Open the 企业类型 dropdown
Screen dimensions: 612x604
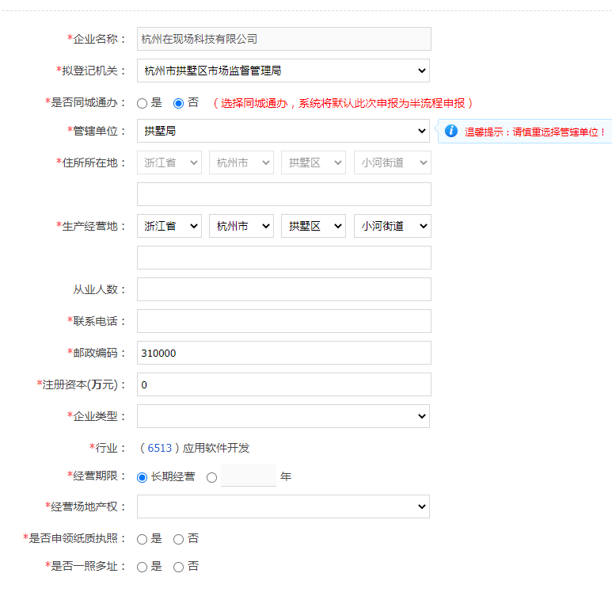tap(283, 416)
